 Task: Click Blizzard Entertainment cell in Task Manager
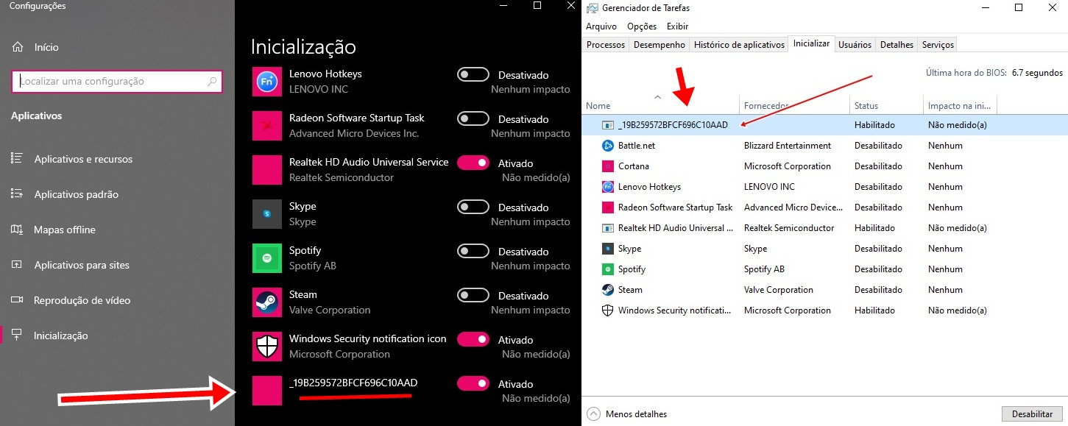(788, 146)
